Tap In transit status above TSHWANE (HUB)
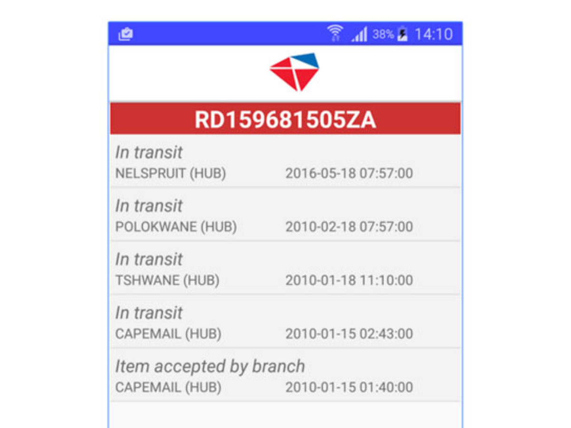The image size is (571, 428). pyautogui.click(x=149, y=260)
